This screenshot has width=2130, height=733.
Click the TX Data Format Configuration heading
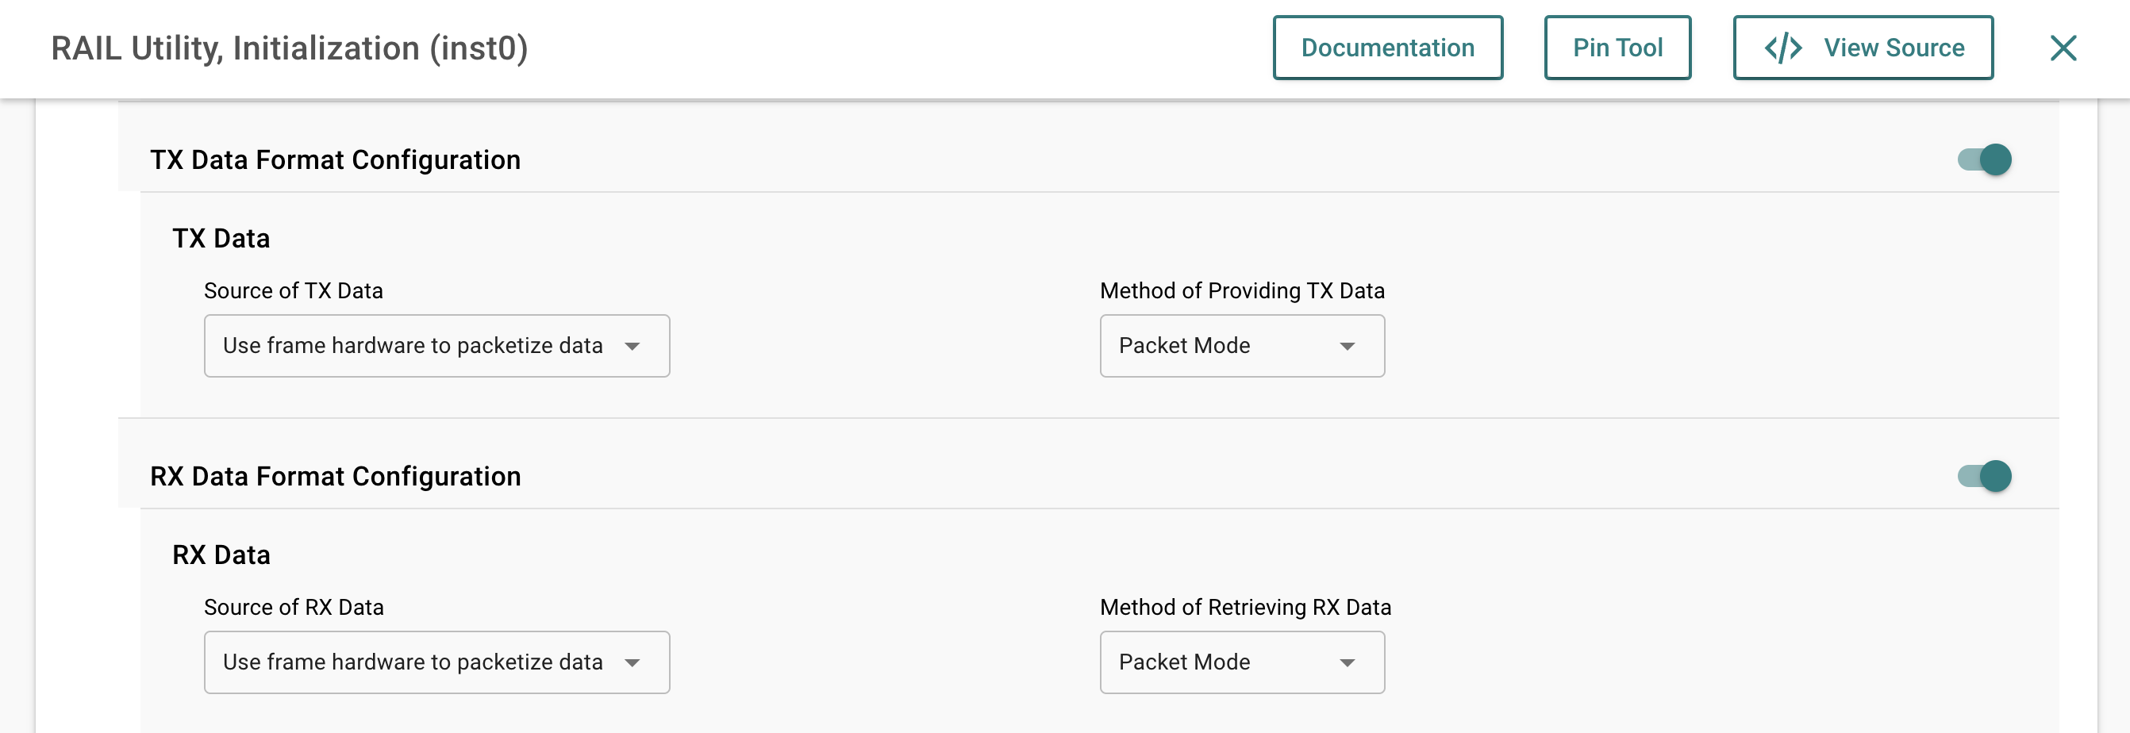click(335, 159)
